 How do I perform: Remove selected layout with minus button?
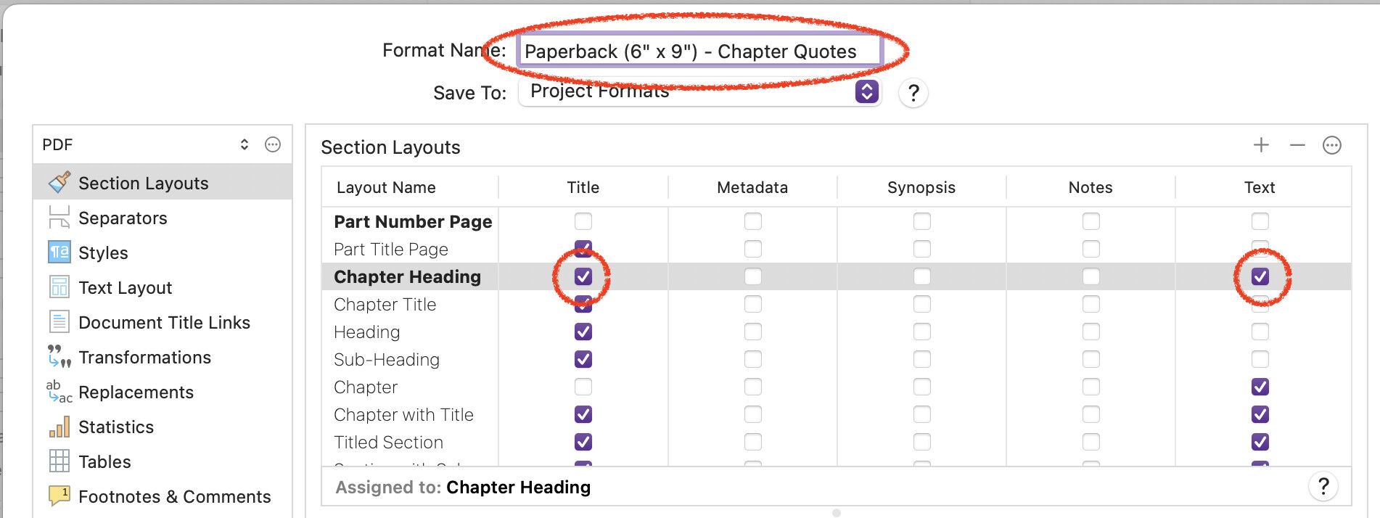click(1297, 145)
